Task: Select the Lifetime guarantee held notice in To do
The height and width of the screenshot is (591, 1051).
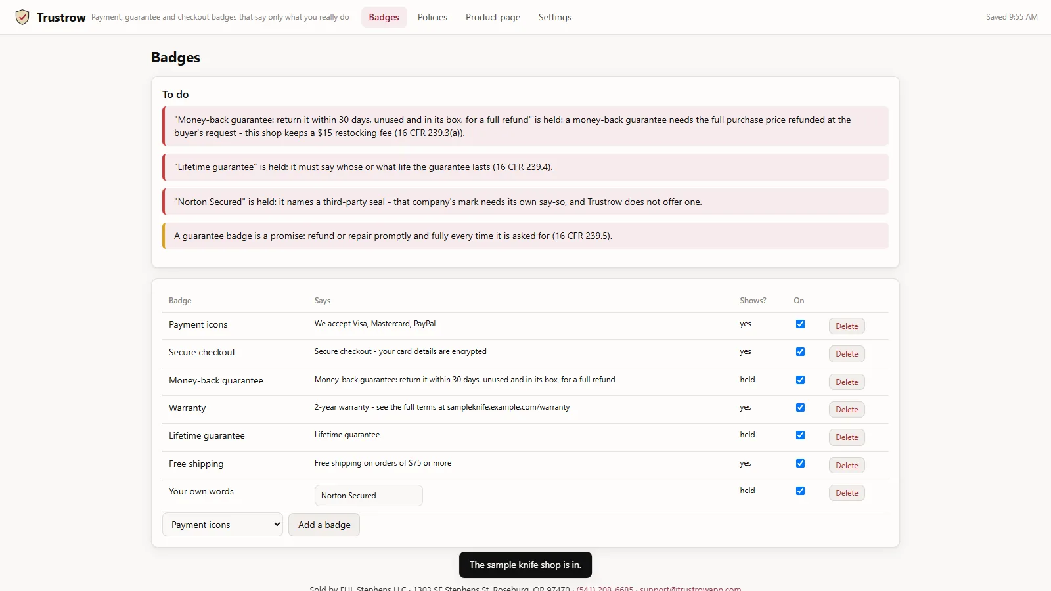Action: point(525,167)
